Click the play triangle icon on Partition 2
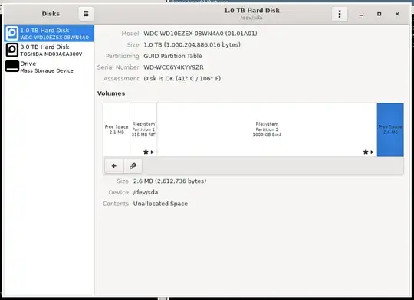 pyautogui.click(x=373, y=152)
